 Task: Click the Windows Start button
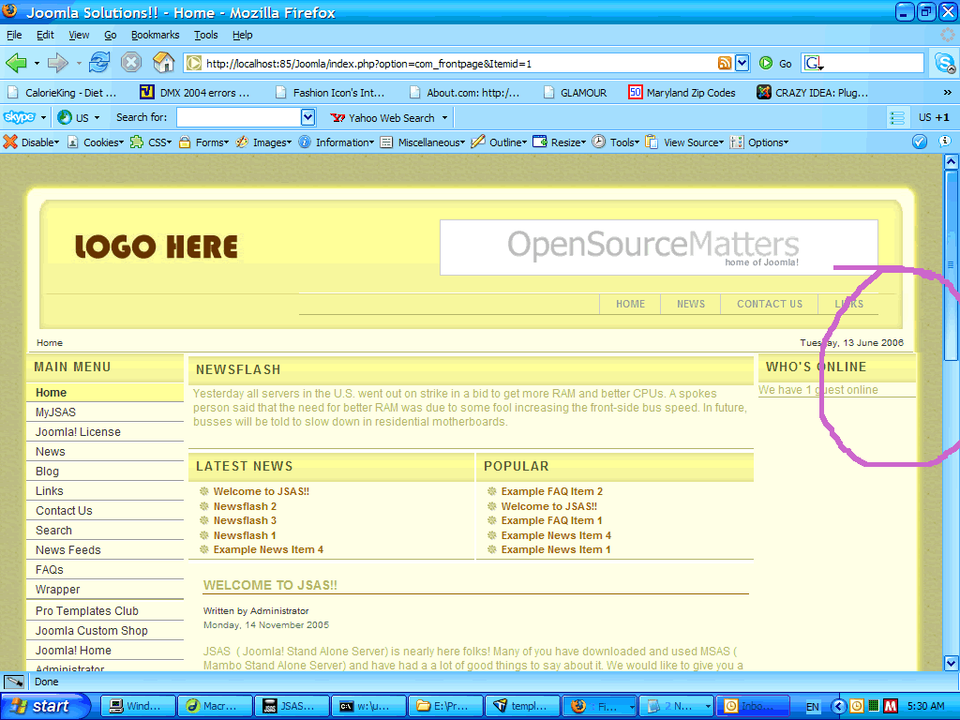pyautogui.click(x=44, y=706)
